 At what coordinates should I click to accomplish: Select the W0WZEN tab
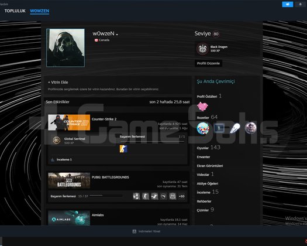click(x=40, y=11)
